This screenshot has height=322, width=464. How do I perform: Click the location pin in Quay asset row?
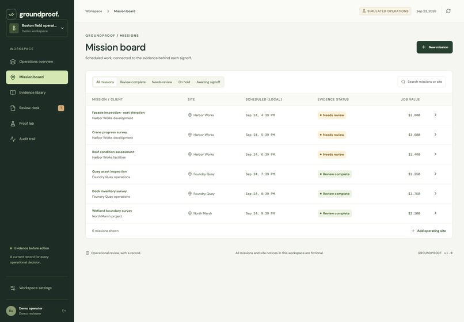190,174
